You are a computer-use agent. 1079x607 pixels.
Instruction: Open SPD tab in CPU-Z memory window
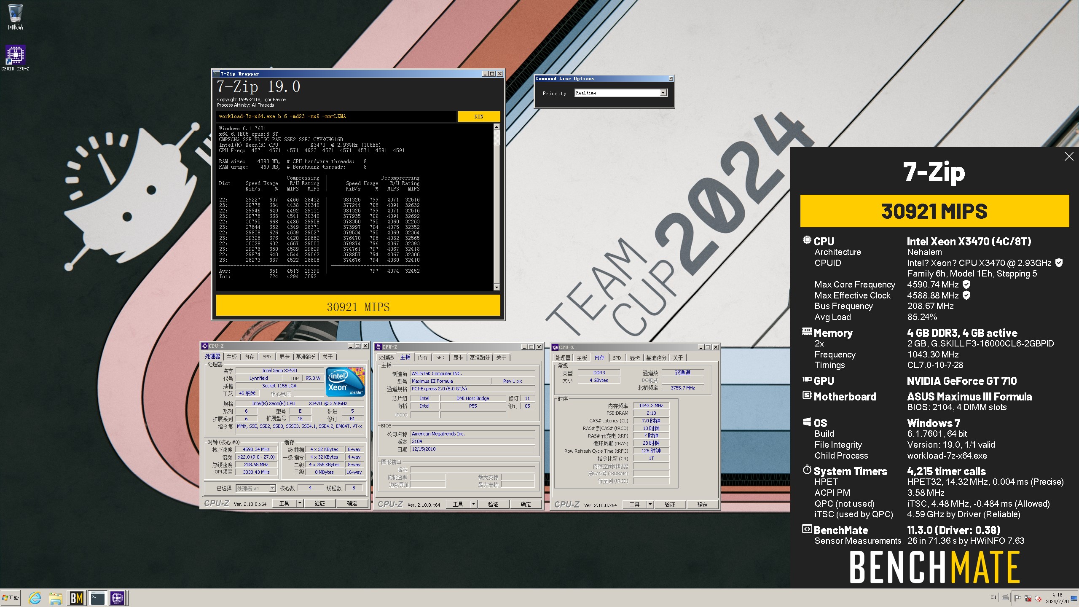click(617, 358)
